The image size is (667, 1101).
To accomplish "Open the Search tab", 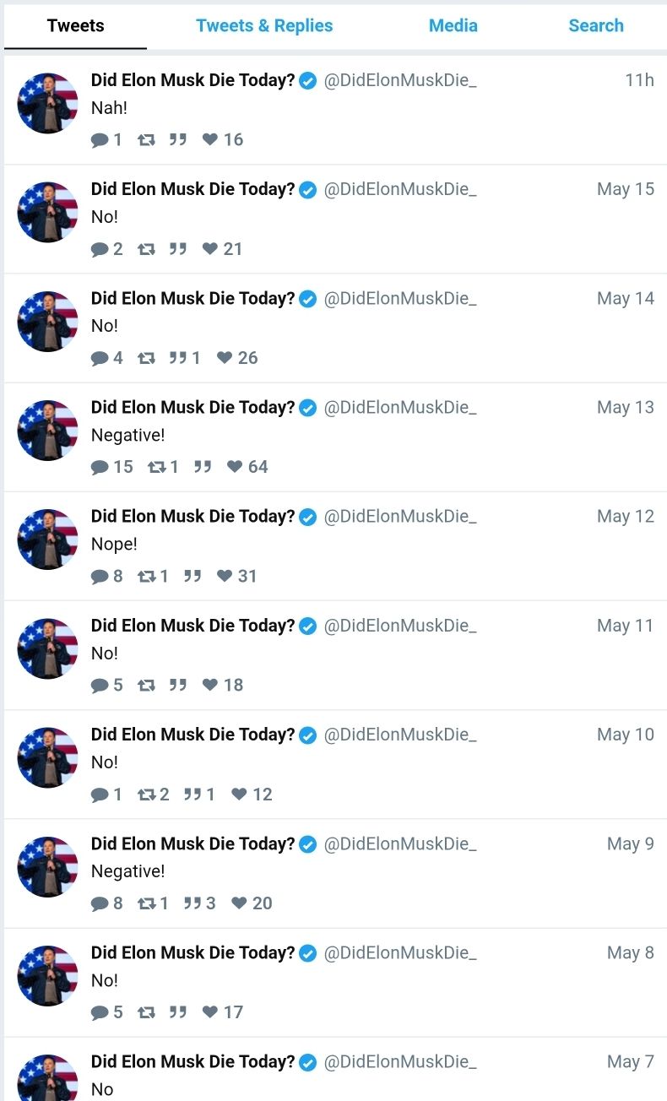I will [x=596, y=25].
